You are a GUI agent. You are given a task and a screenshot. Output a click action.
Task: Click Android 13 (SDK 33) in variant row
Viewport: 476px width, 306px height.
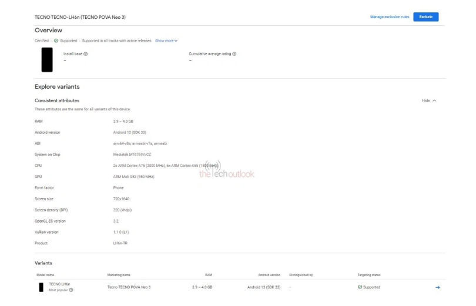pos(264,287)
